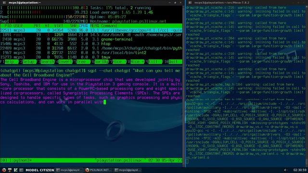308x173 pixels.
Task: Select the /usr/bin/X process row 1891
Action: tap(91, 35)
